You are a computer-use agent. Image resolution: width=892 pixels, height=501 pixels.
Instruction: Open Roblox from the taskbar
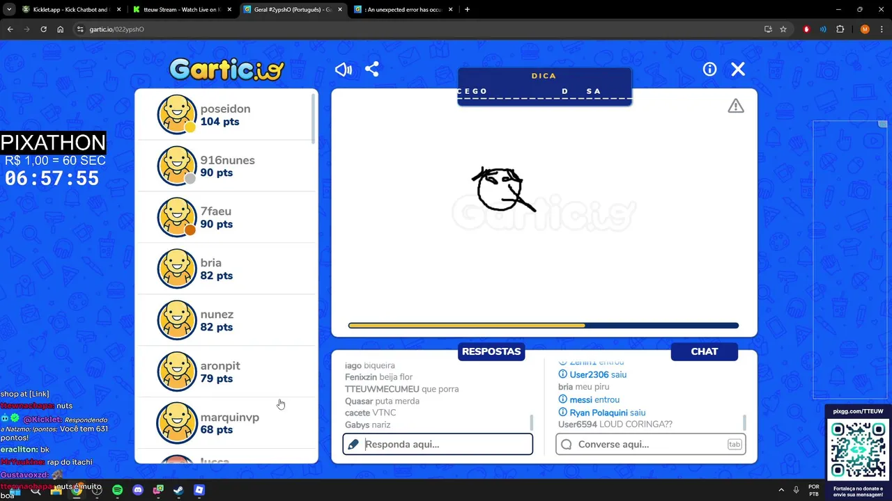(199, 490)
